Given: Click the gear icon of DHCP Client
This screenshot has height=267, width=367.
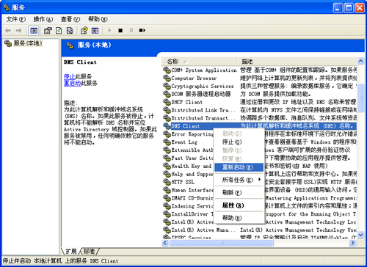Looking at the screenshot, I should point(167,102).
